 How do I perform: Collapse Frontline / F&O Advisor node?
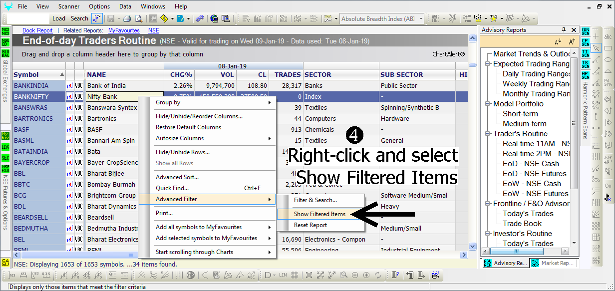[487, 204]
